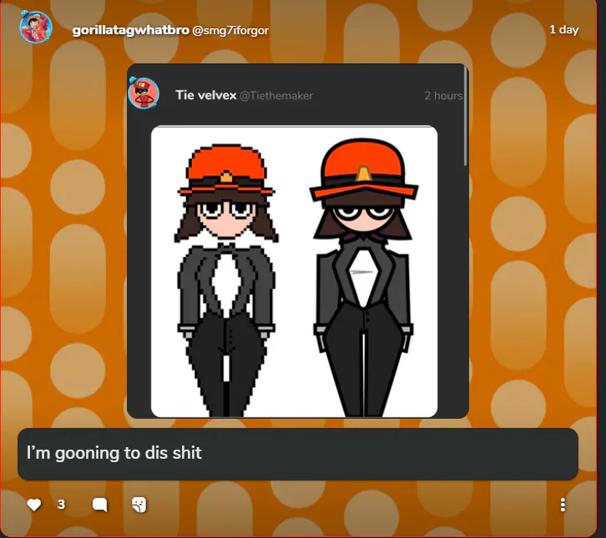The height and width of the screenshot is (538, 606).
Task: Open the character drawing image
Action: pyautogui.click(x=294, y=272)
